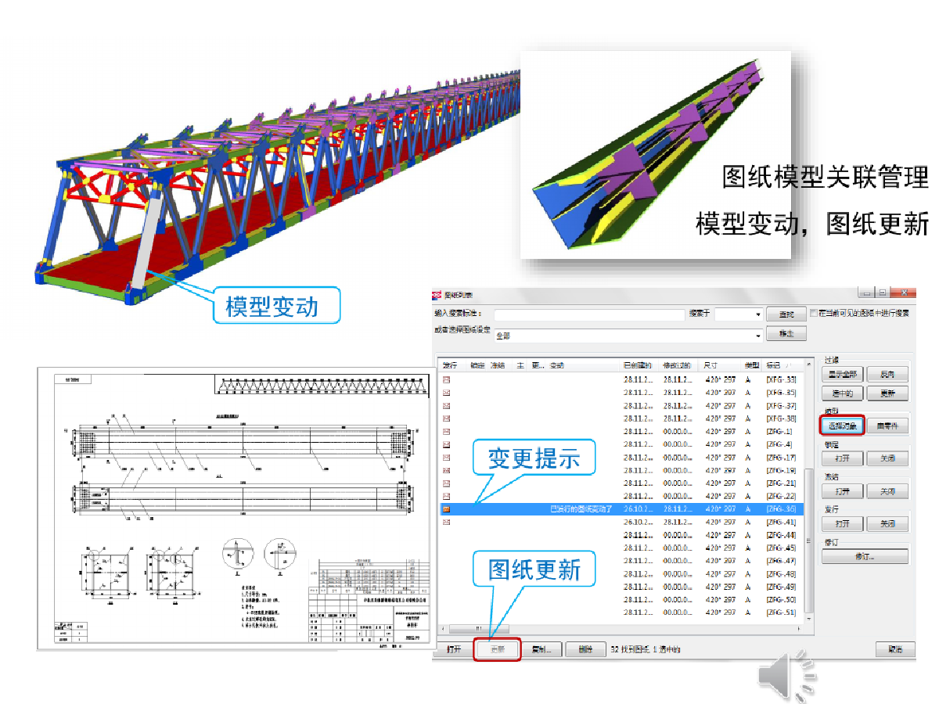Screen dimensions: 939x704
Task: Sort by the 尺寸 column header
Action: [x=711, y=365]
